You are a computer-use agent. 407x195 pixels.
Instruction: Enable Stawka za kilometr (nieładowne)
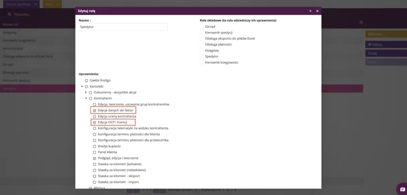pyautogui.click(x=95, y=170)
